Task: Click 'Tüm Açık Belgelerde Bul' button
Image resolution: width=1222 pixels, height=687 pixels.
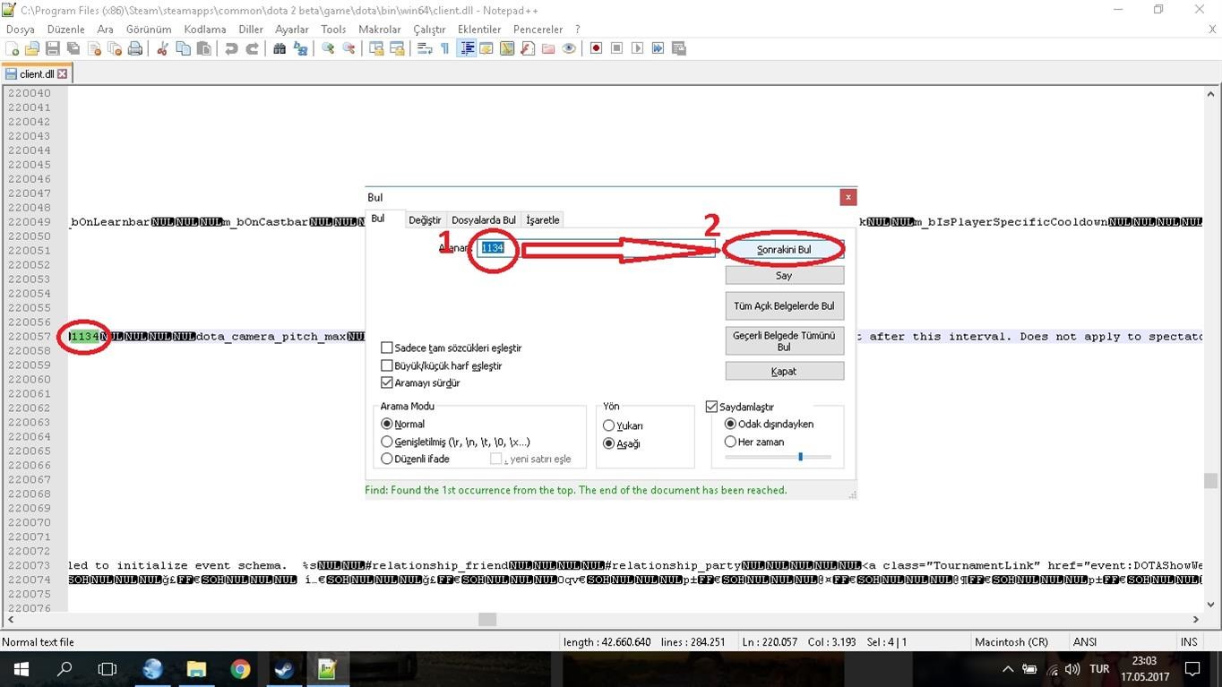Action: tap(784, 305)
